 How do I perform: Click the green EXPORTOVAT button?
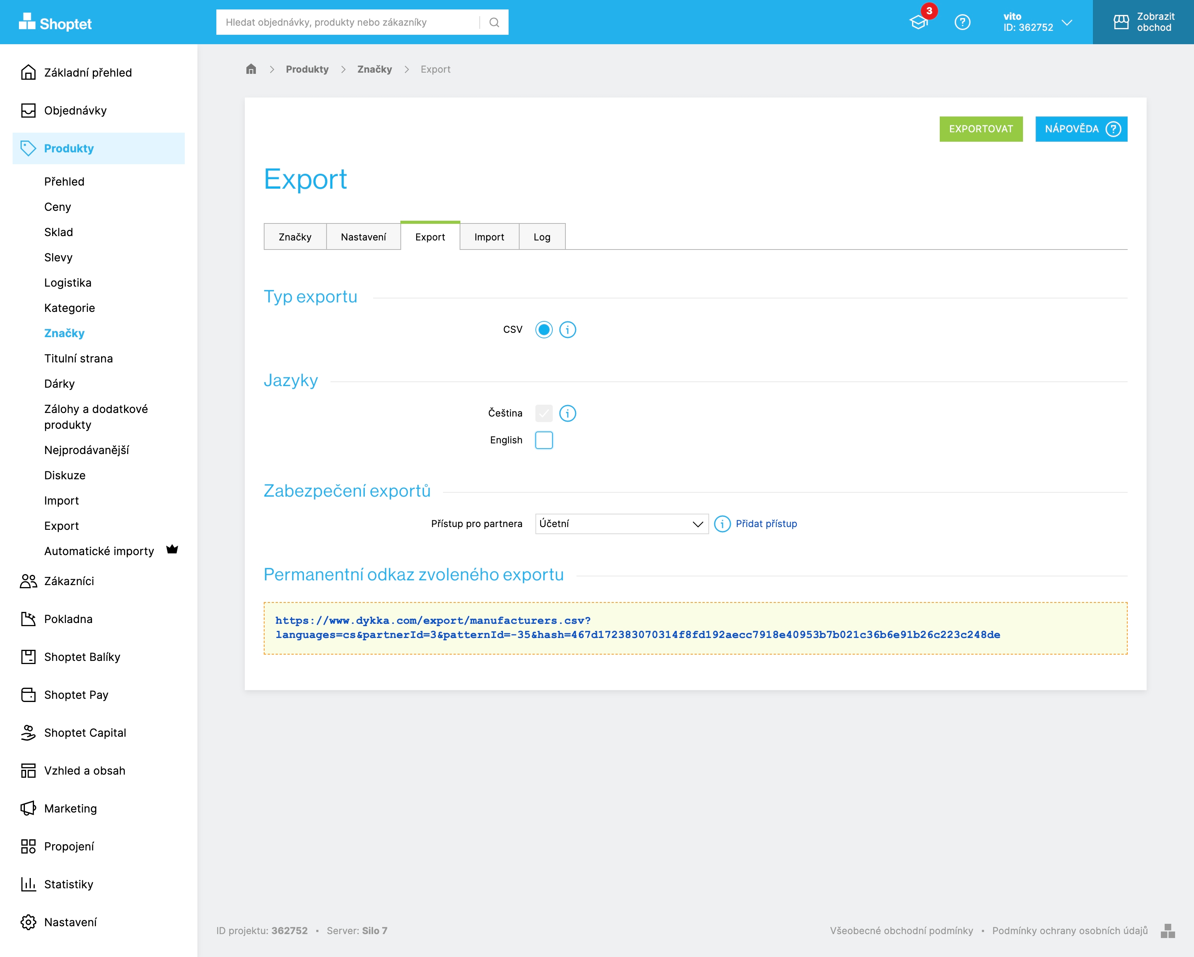[x=980, y=129]
